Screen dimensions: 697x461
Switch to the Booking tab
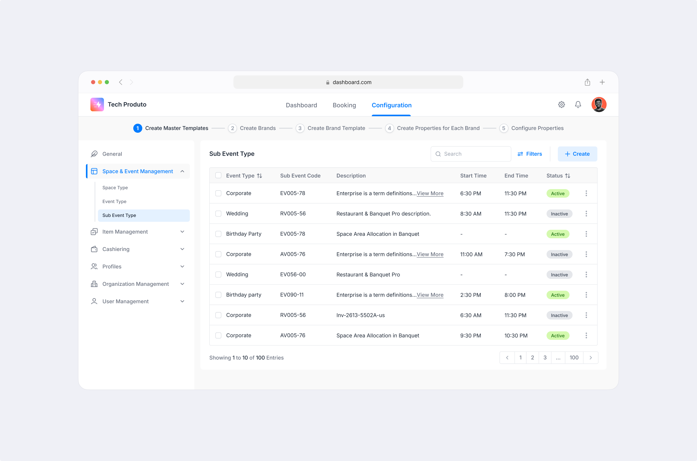pyautogui.click(x=344, y=105)
